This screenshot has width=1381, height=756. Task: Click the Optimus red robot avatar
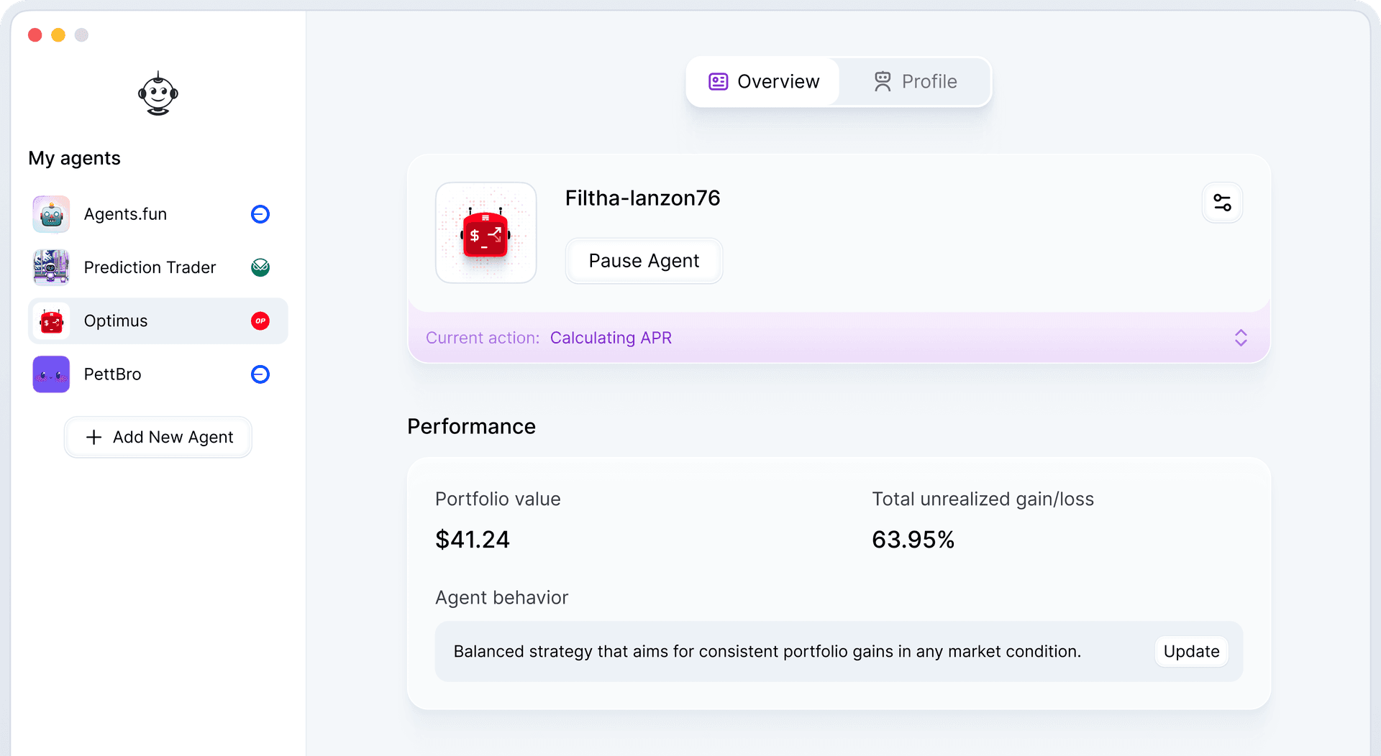(x=51, y=321)
